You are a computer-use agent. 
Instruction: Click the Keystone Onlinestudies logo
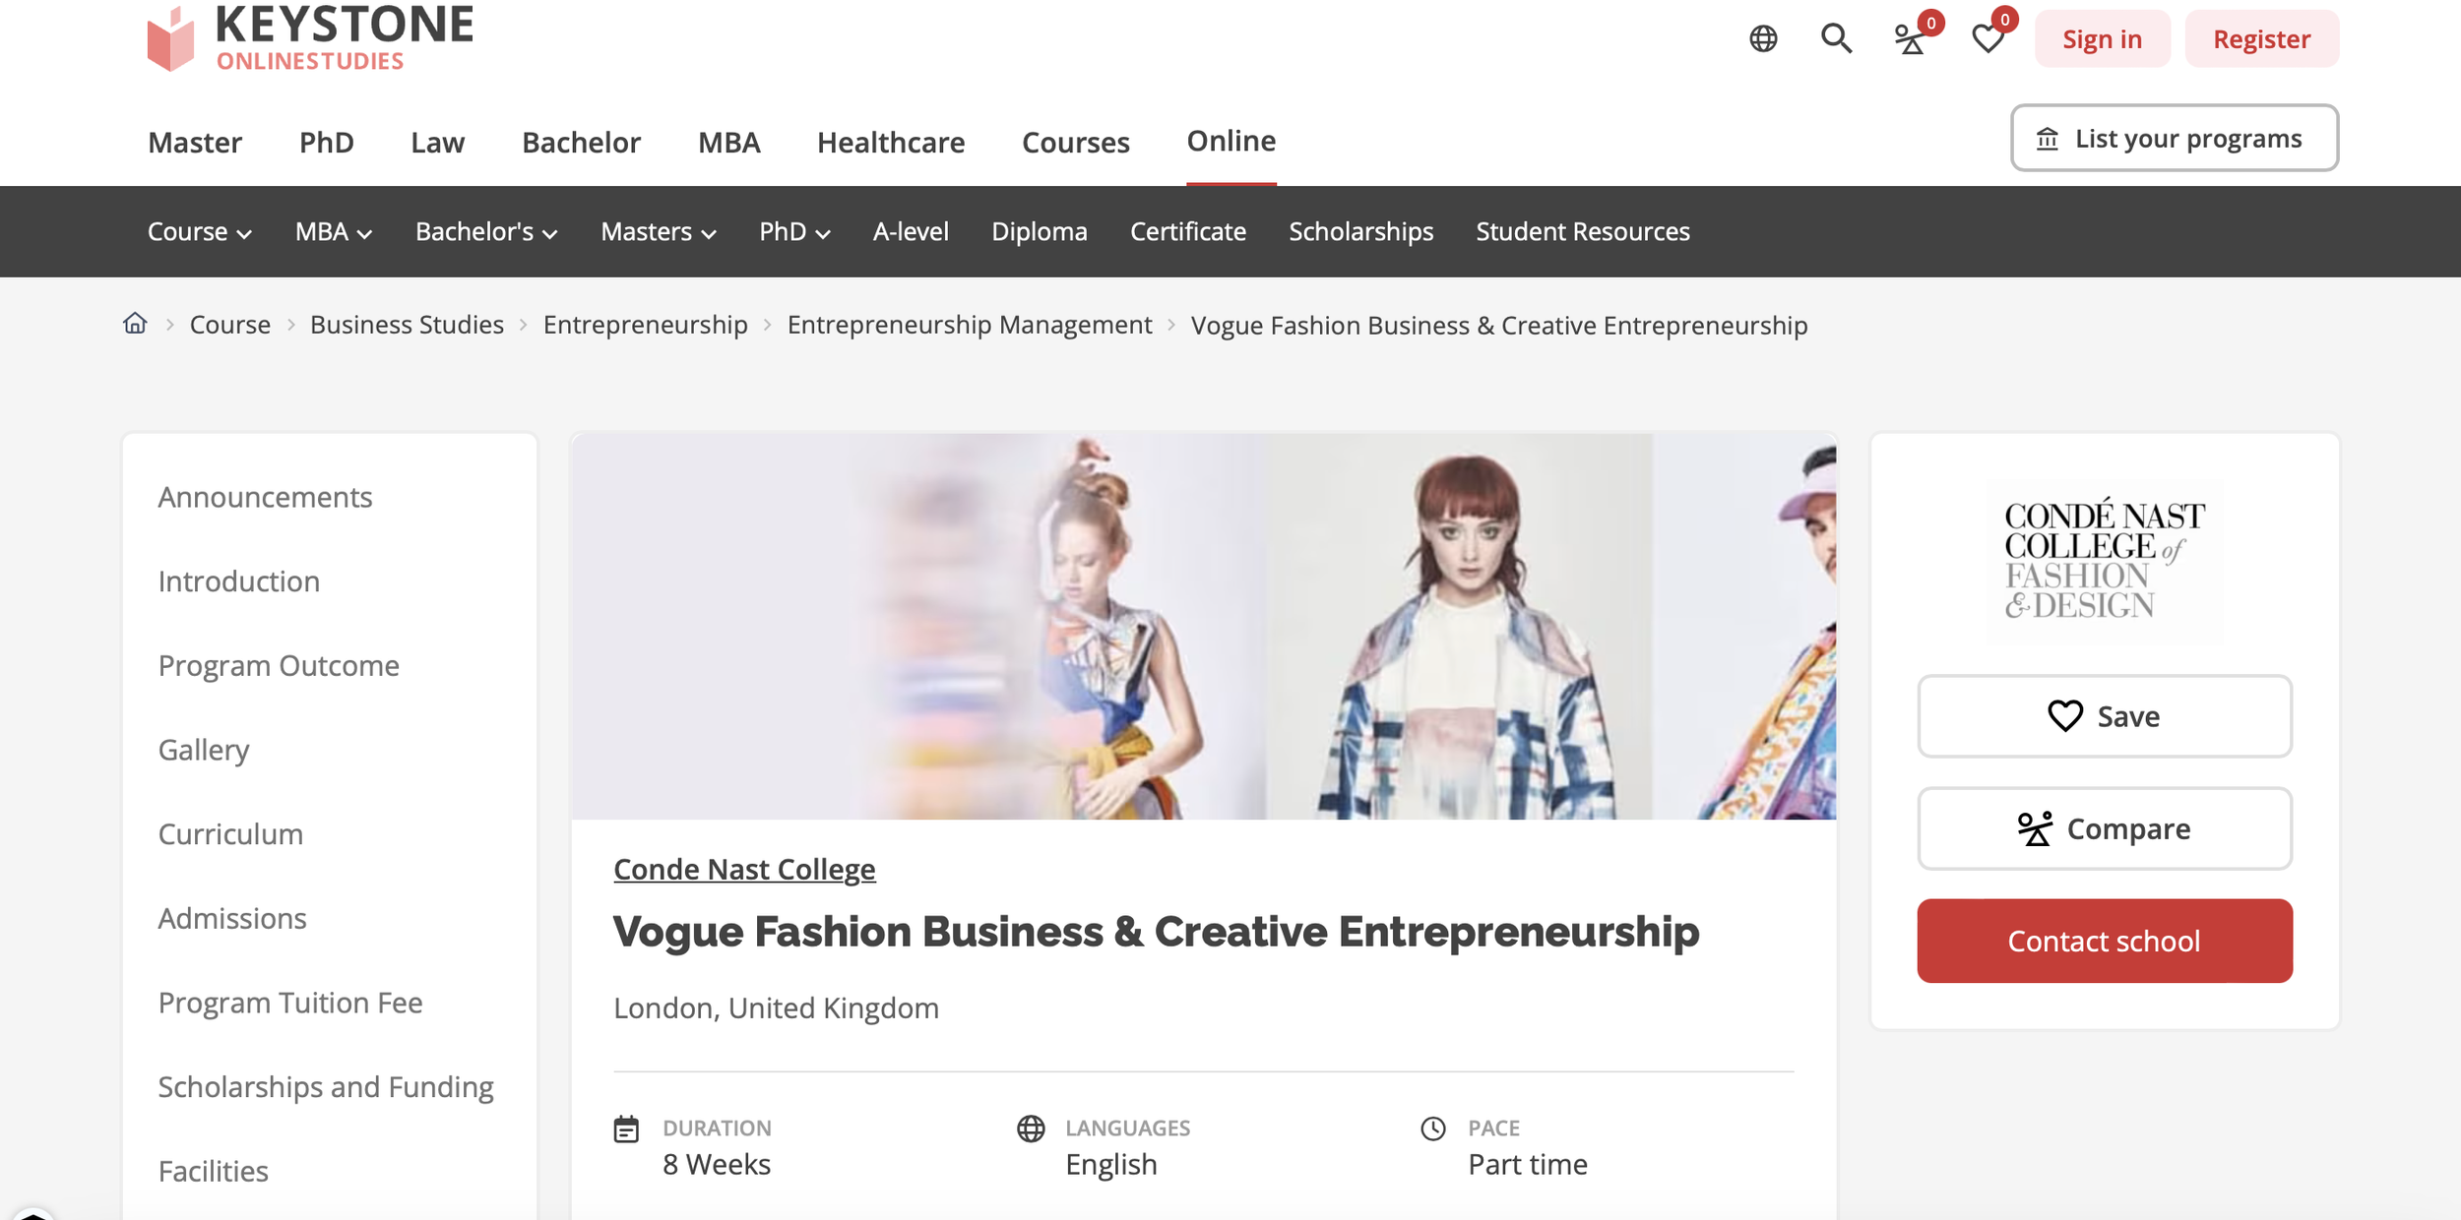(x=310, y=37)
